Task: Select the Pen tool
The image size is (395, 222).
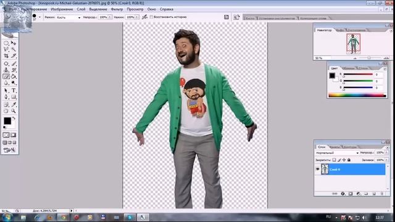Action: [6, 97]
